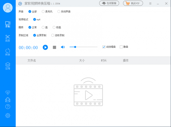Image resolution: width=171 pixels, height=127 pixels.
Task: Click the speaker volume icon
Action: 63,47
